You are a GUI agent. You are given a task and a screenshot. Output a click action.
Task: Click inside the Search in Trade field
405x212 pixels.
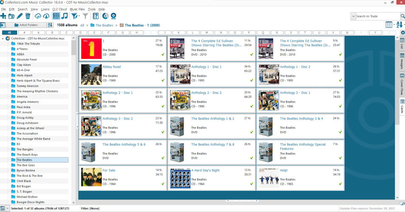pos(377,16)
